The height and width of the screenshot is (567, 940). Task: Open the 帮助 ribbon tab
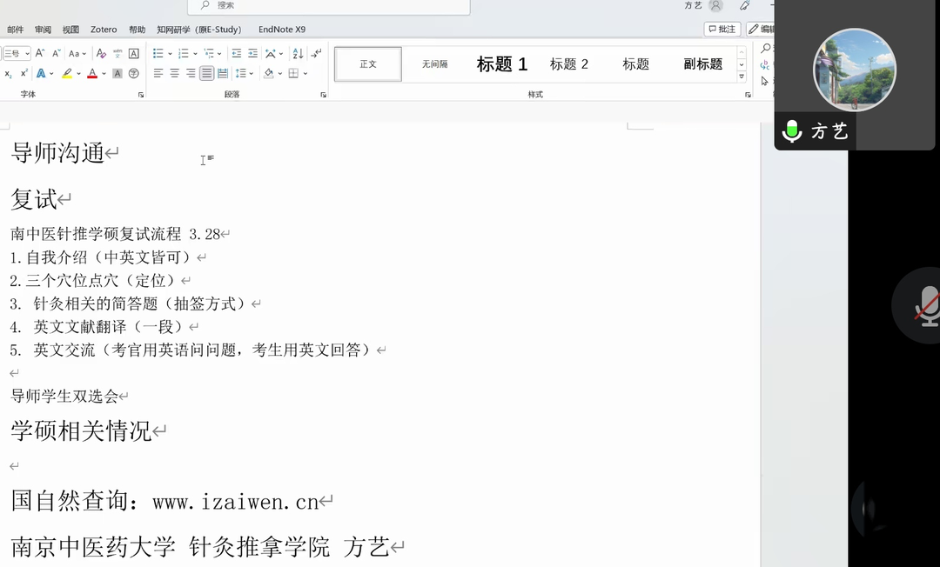coord(137,30)
